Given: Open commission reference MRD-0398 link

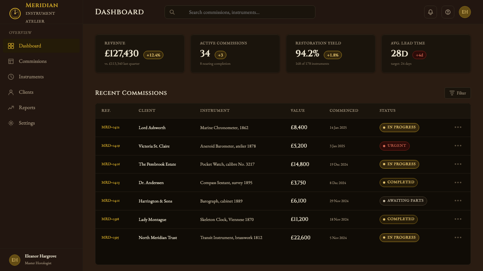Looking at the screenshot, I should [x=110, y=219].
